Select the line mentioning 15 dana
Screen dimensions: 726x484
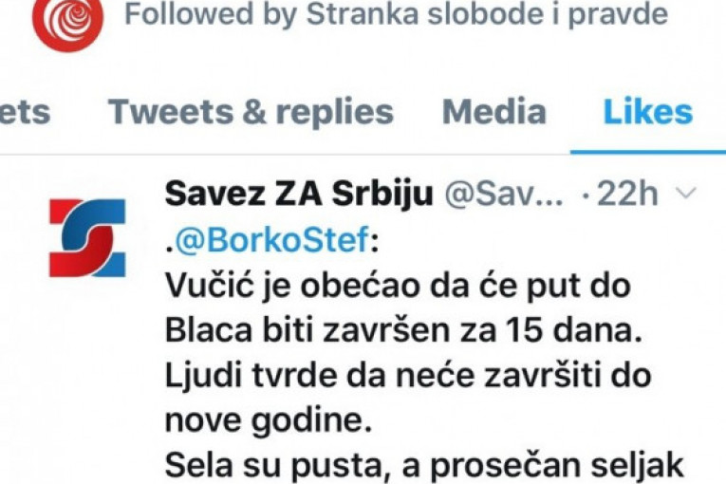coord(403,331)
